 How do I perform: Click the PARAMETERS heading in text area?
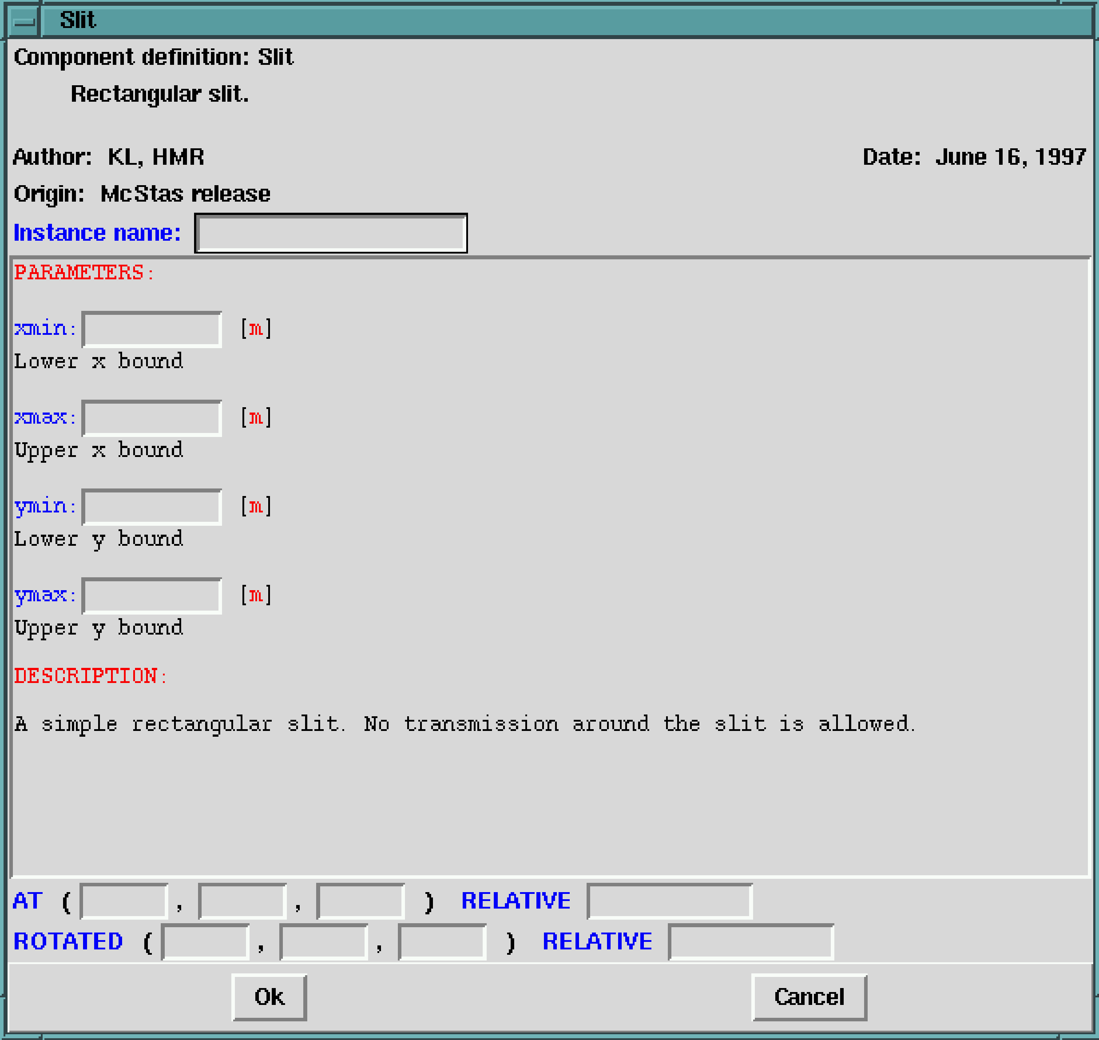[83, 273]
